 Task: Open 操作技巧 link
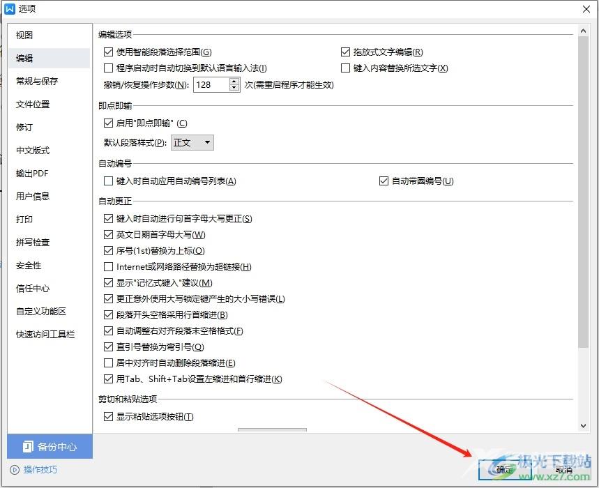(x=40, y=470)
